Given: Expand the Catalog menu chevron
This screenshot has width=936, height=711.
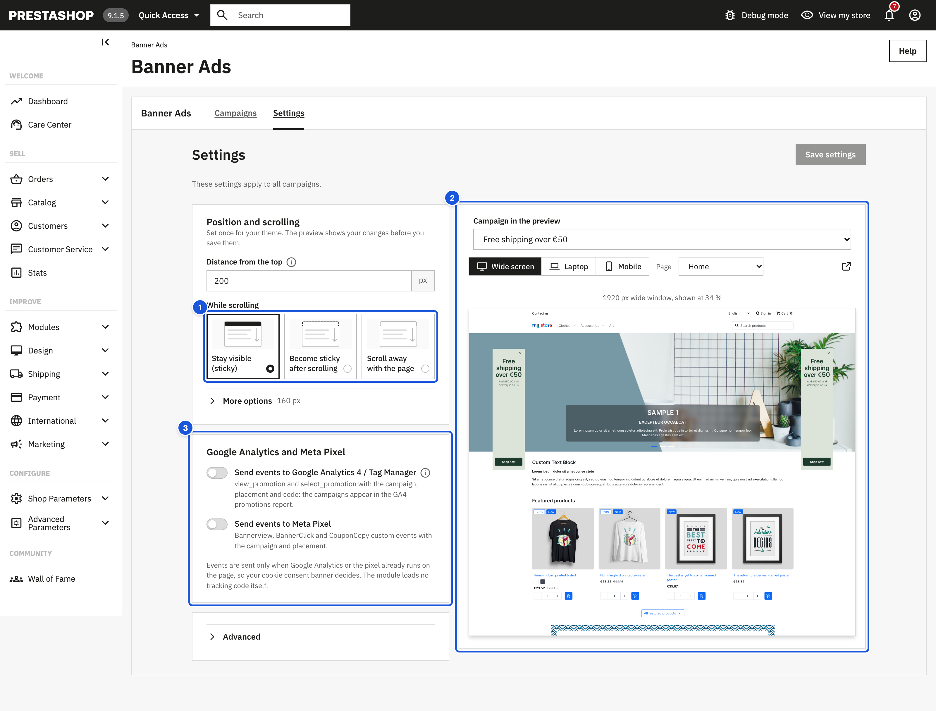Looking at the screenshot, I should point(105,202).
